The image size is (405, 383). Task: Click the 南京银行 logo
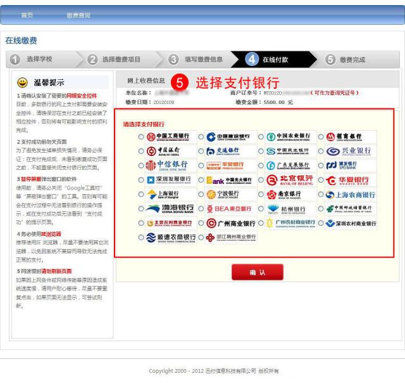[x=291, y=194]
